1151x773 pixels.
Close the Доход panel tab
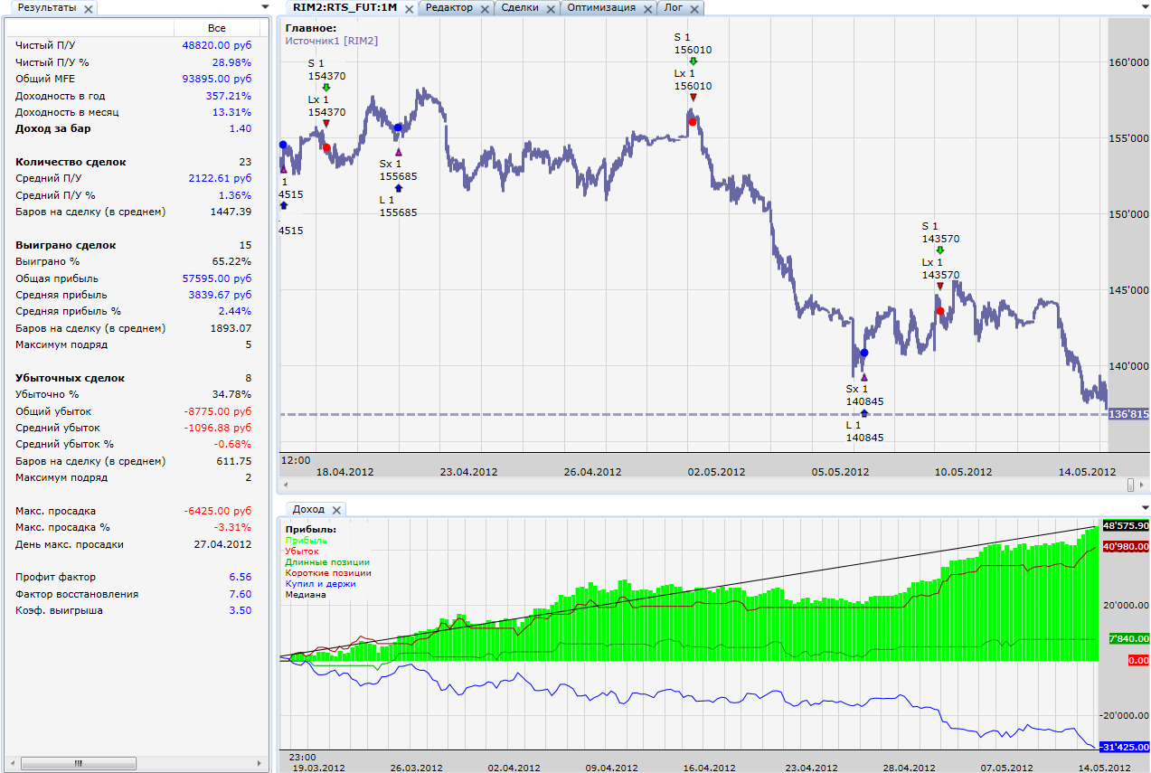click(335, 510)
